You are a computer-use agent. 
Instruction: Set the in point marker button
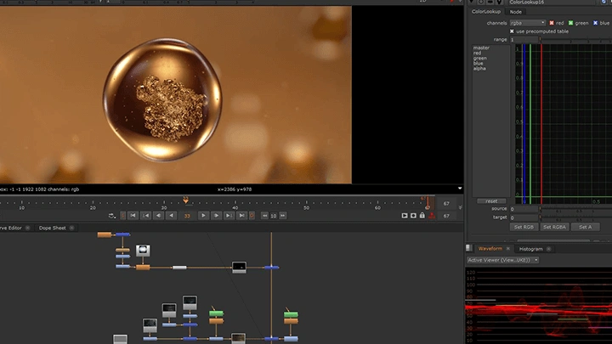[x=123, y=216]
